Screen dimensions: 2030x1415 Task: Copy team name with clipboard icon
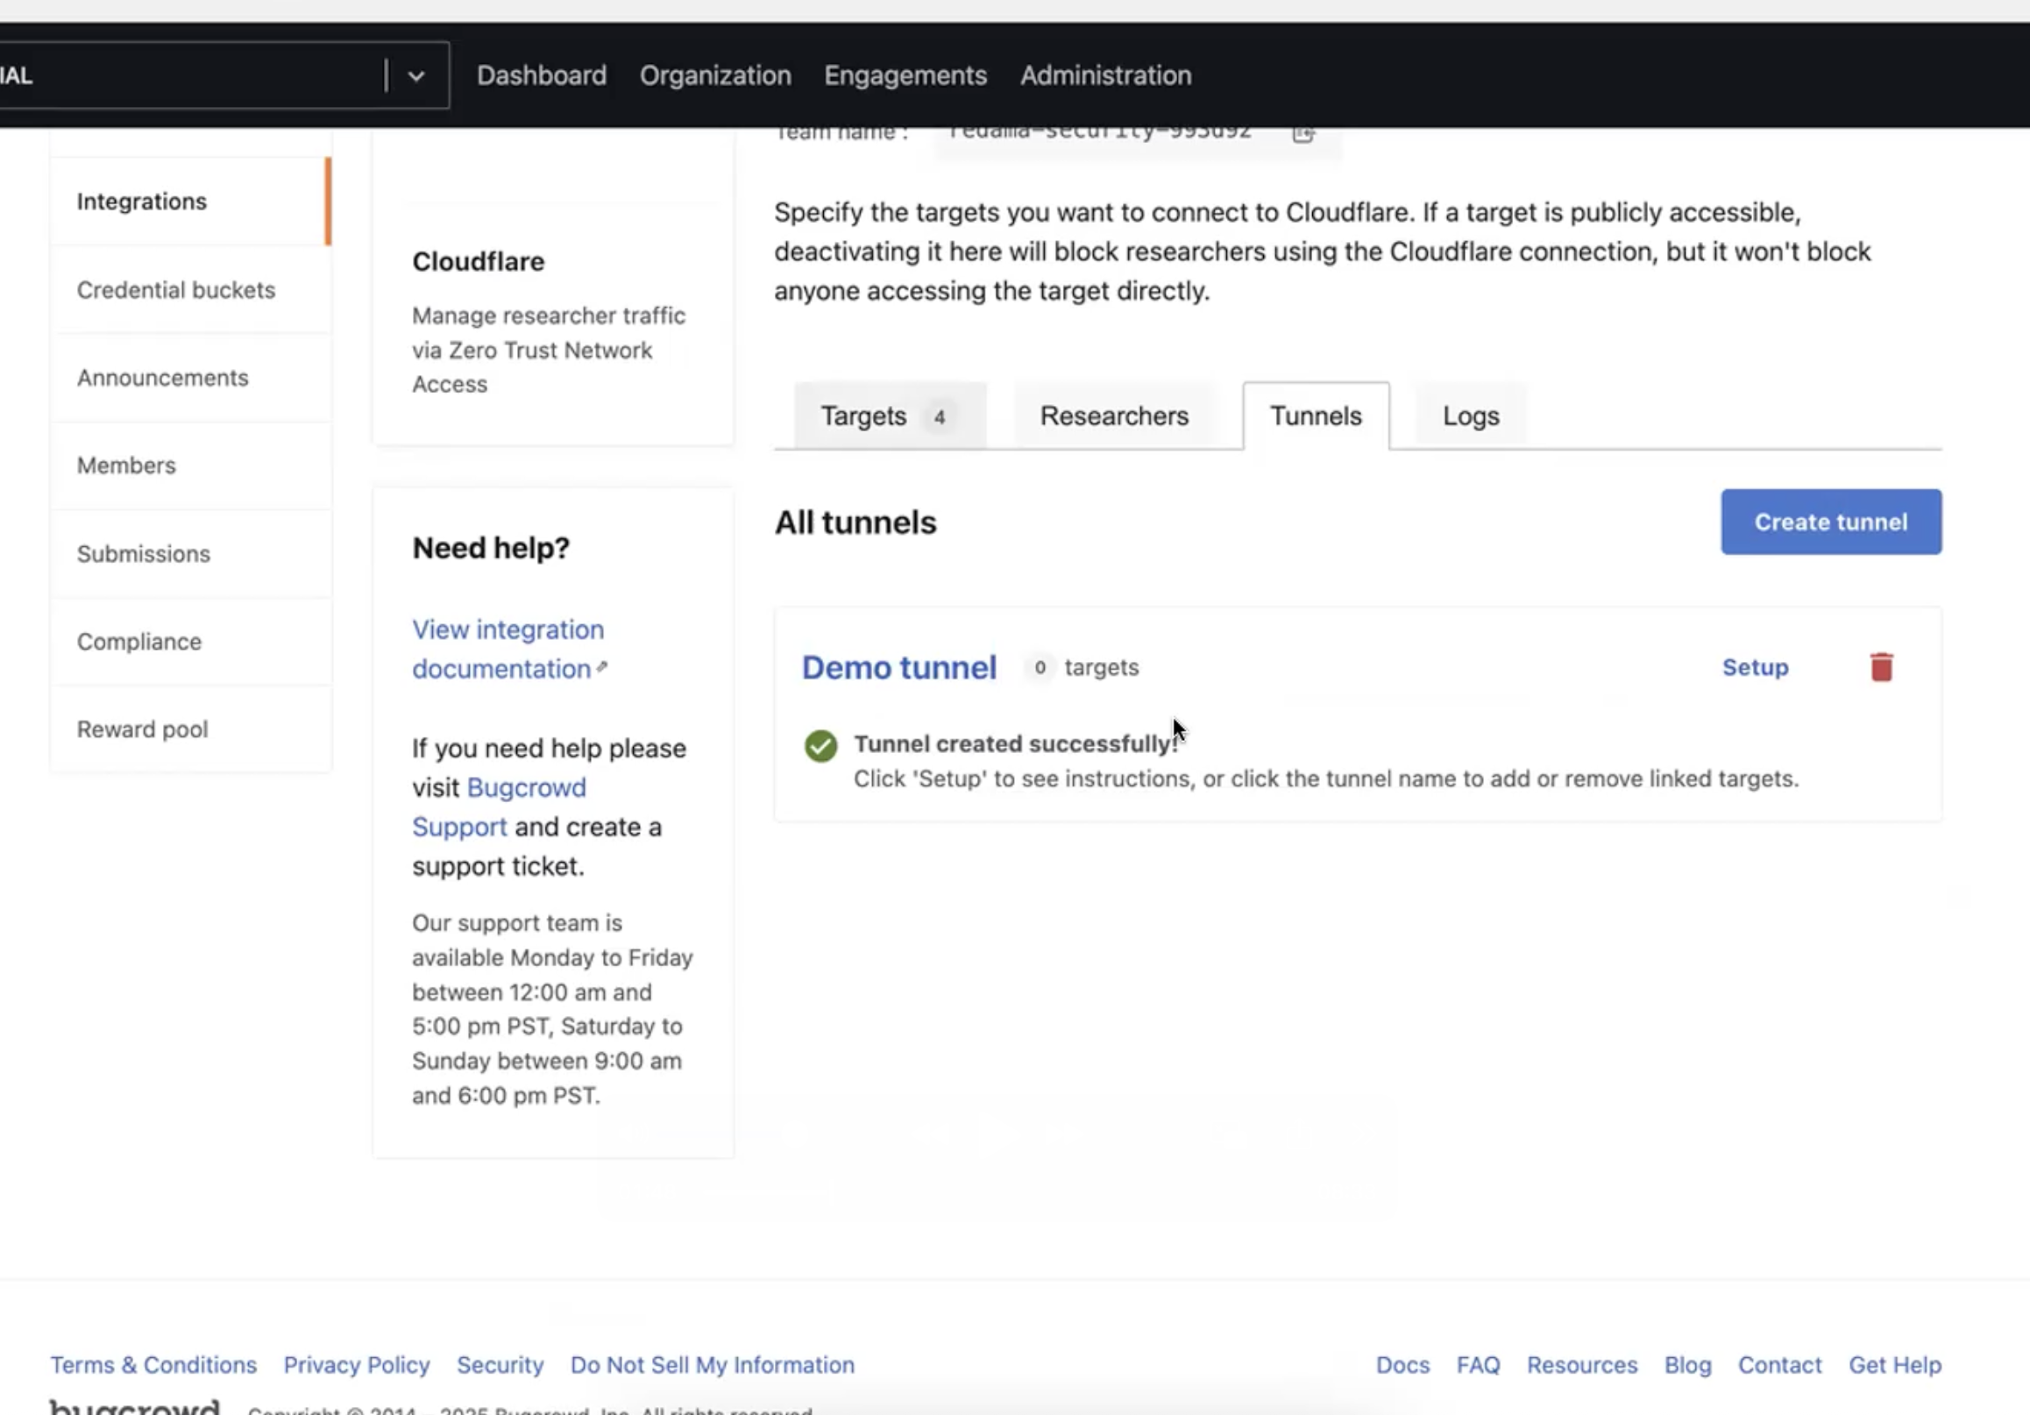pyautogui.click(x=1303, y=134)
